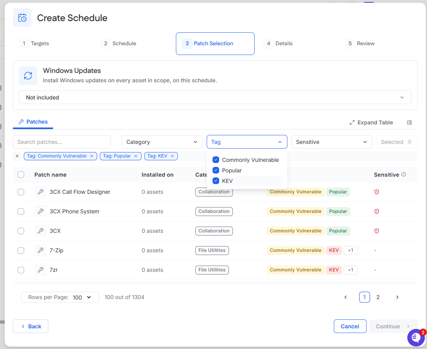This screenshot has width=427, height=349.
Task: Select the 7-Zip patch checkbox
Action: click(x=21, y=250)
